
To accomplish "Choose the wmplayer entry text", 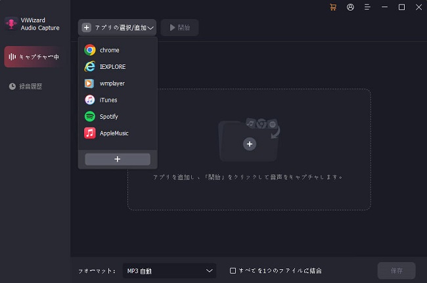I will (x=112, y=83).
